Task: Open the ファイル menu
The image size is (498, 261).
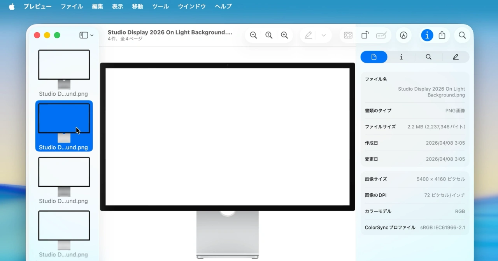Action: 71,6
